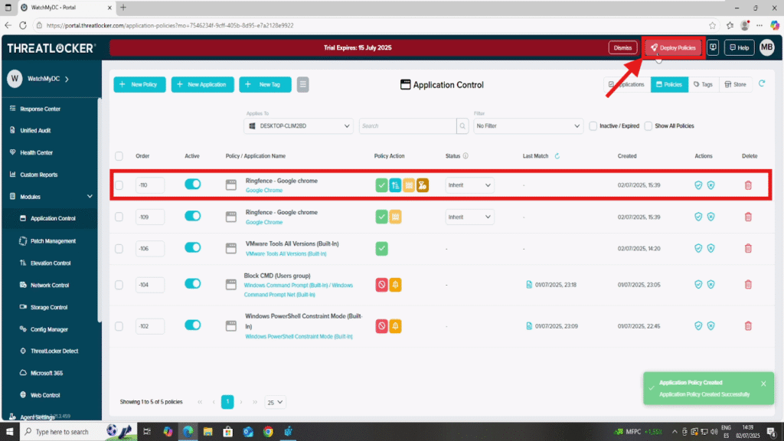Viewport: 784px width, 441px height.
Task: Click the hourglass expiry icon in row -110
Action: click(x=423, y=185)
